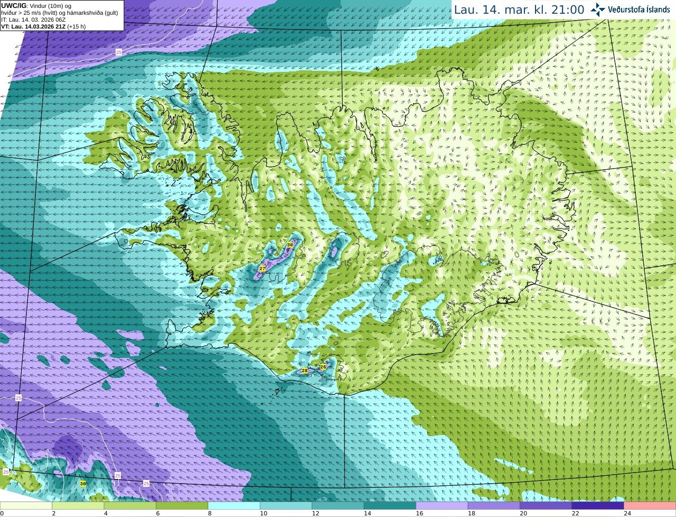
Task: Click the 'hviður > 25 m/s (hvítt)' legend line
Action: tap(60, 13)
